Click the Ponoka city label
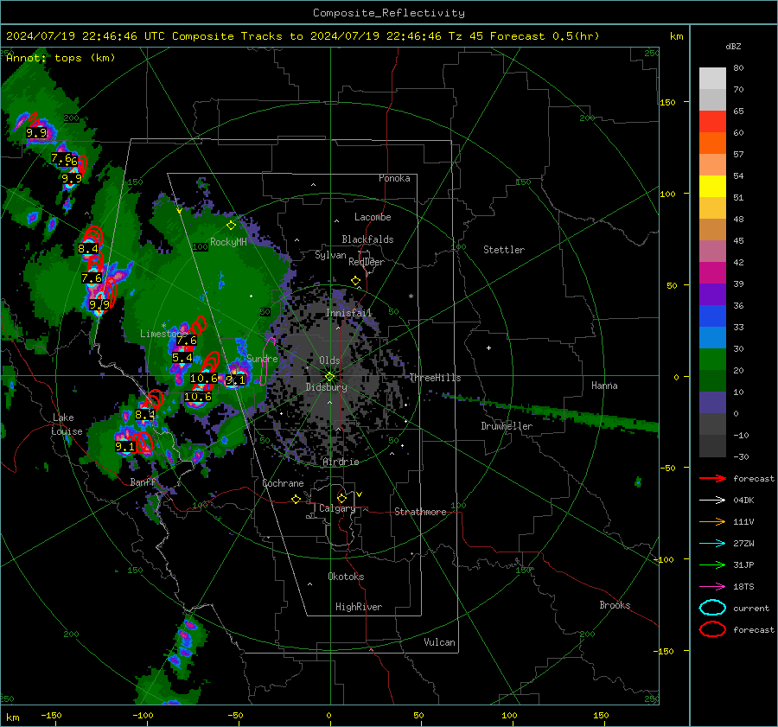Screen dimensions: 778x727 [394, 178]
